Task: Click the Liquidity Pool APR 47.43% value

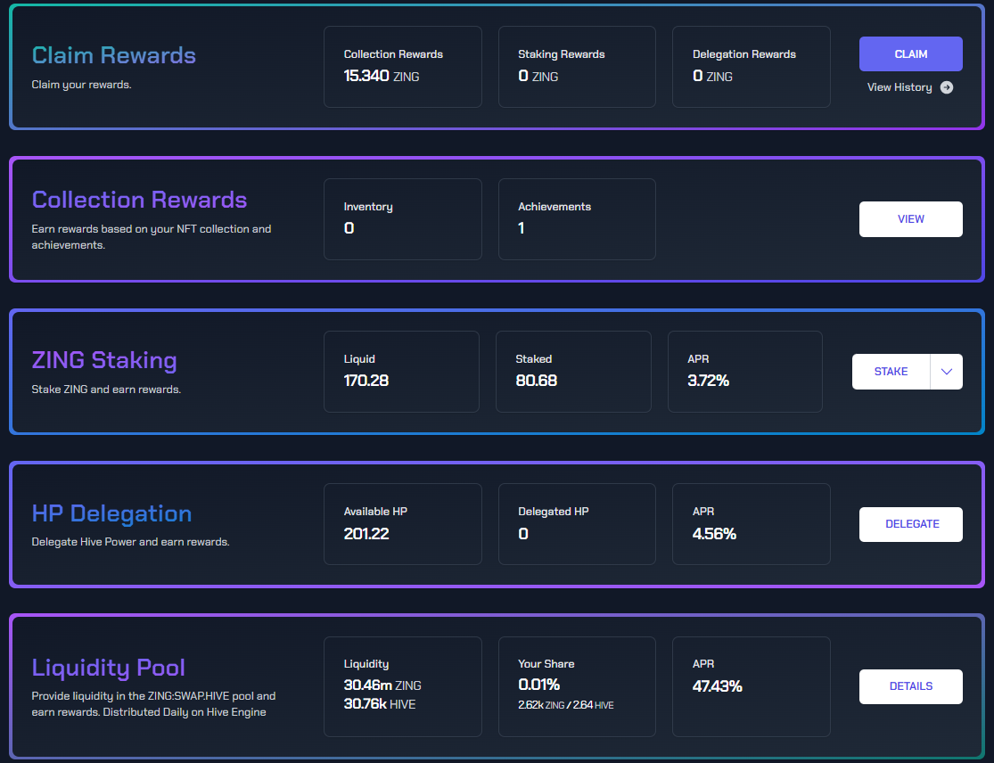Action: (x=718, y=685)
